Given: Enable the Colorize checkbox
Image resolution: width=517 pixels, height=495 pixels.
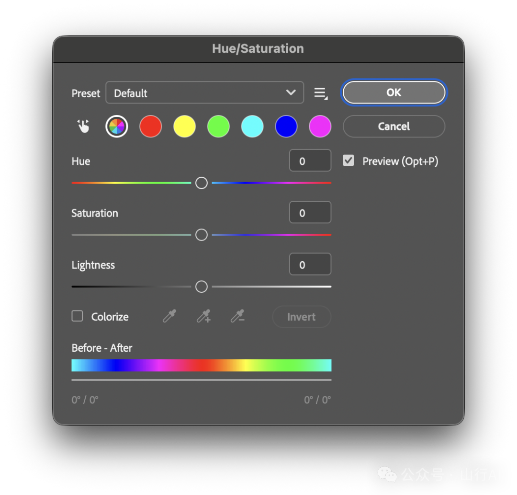Looking at the screenshot, I should point(77,316).
